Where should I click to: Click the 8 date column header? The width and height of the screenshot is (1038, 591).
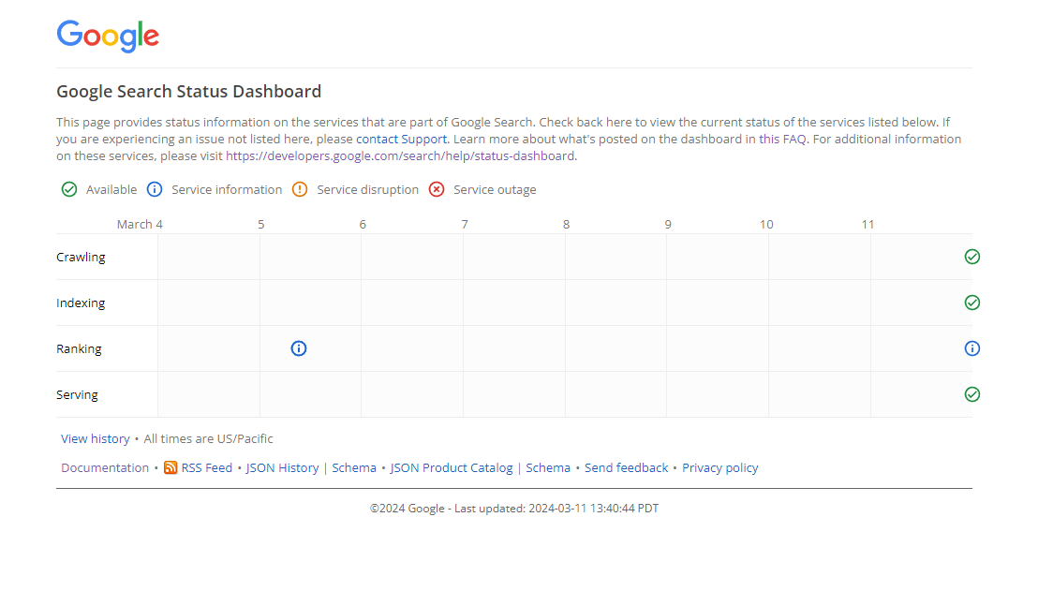click(566, 225)
